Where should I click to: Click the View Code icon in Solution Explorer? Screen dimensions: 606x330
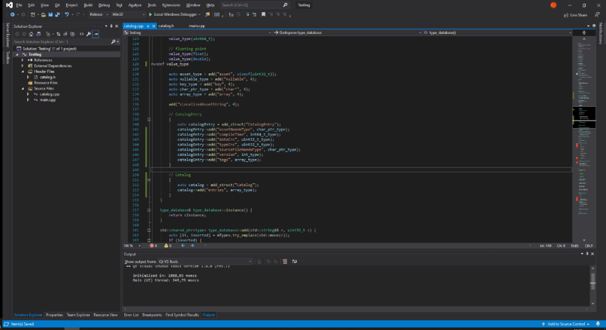coord(81,34)
